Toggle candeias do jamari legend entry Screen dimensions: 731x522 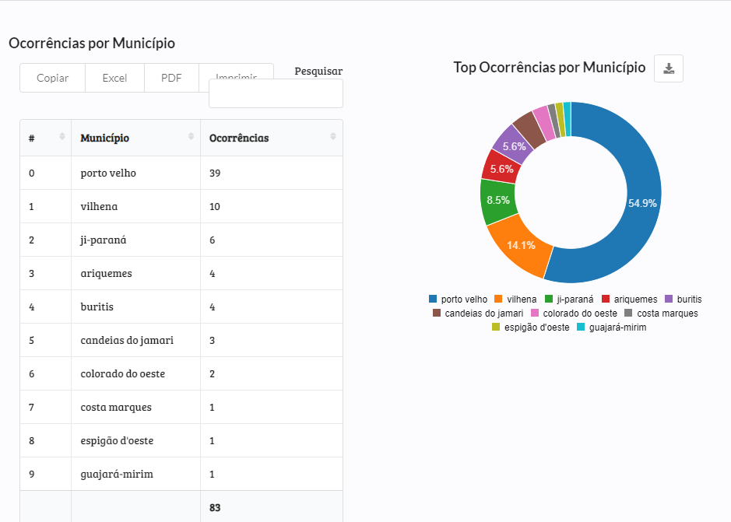click(479, 313)
